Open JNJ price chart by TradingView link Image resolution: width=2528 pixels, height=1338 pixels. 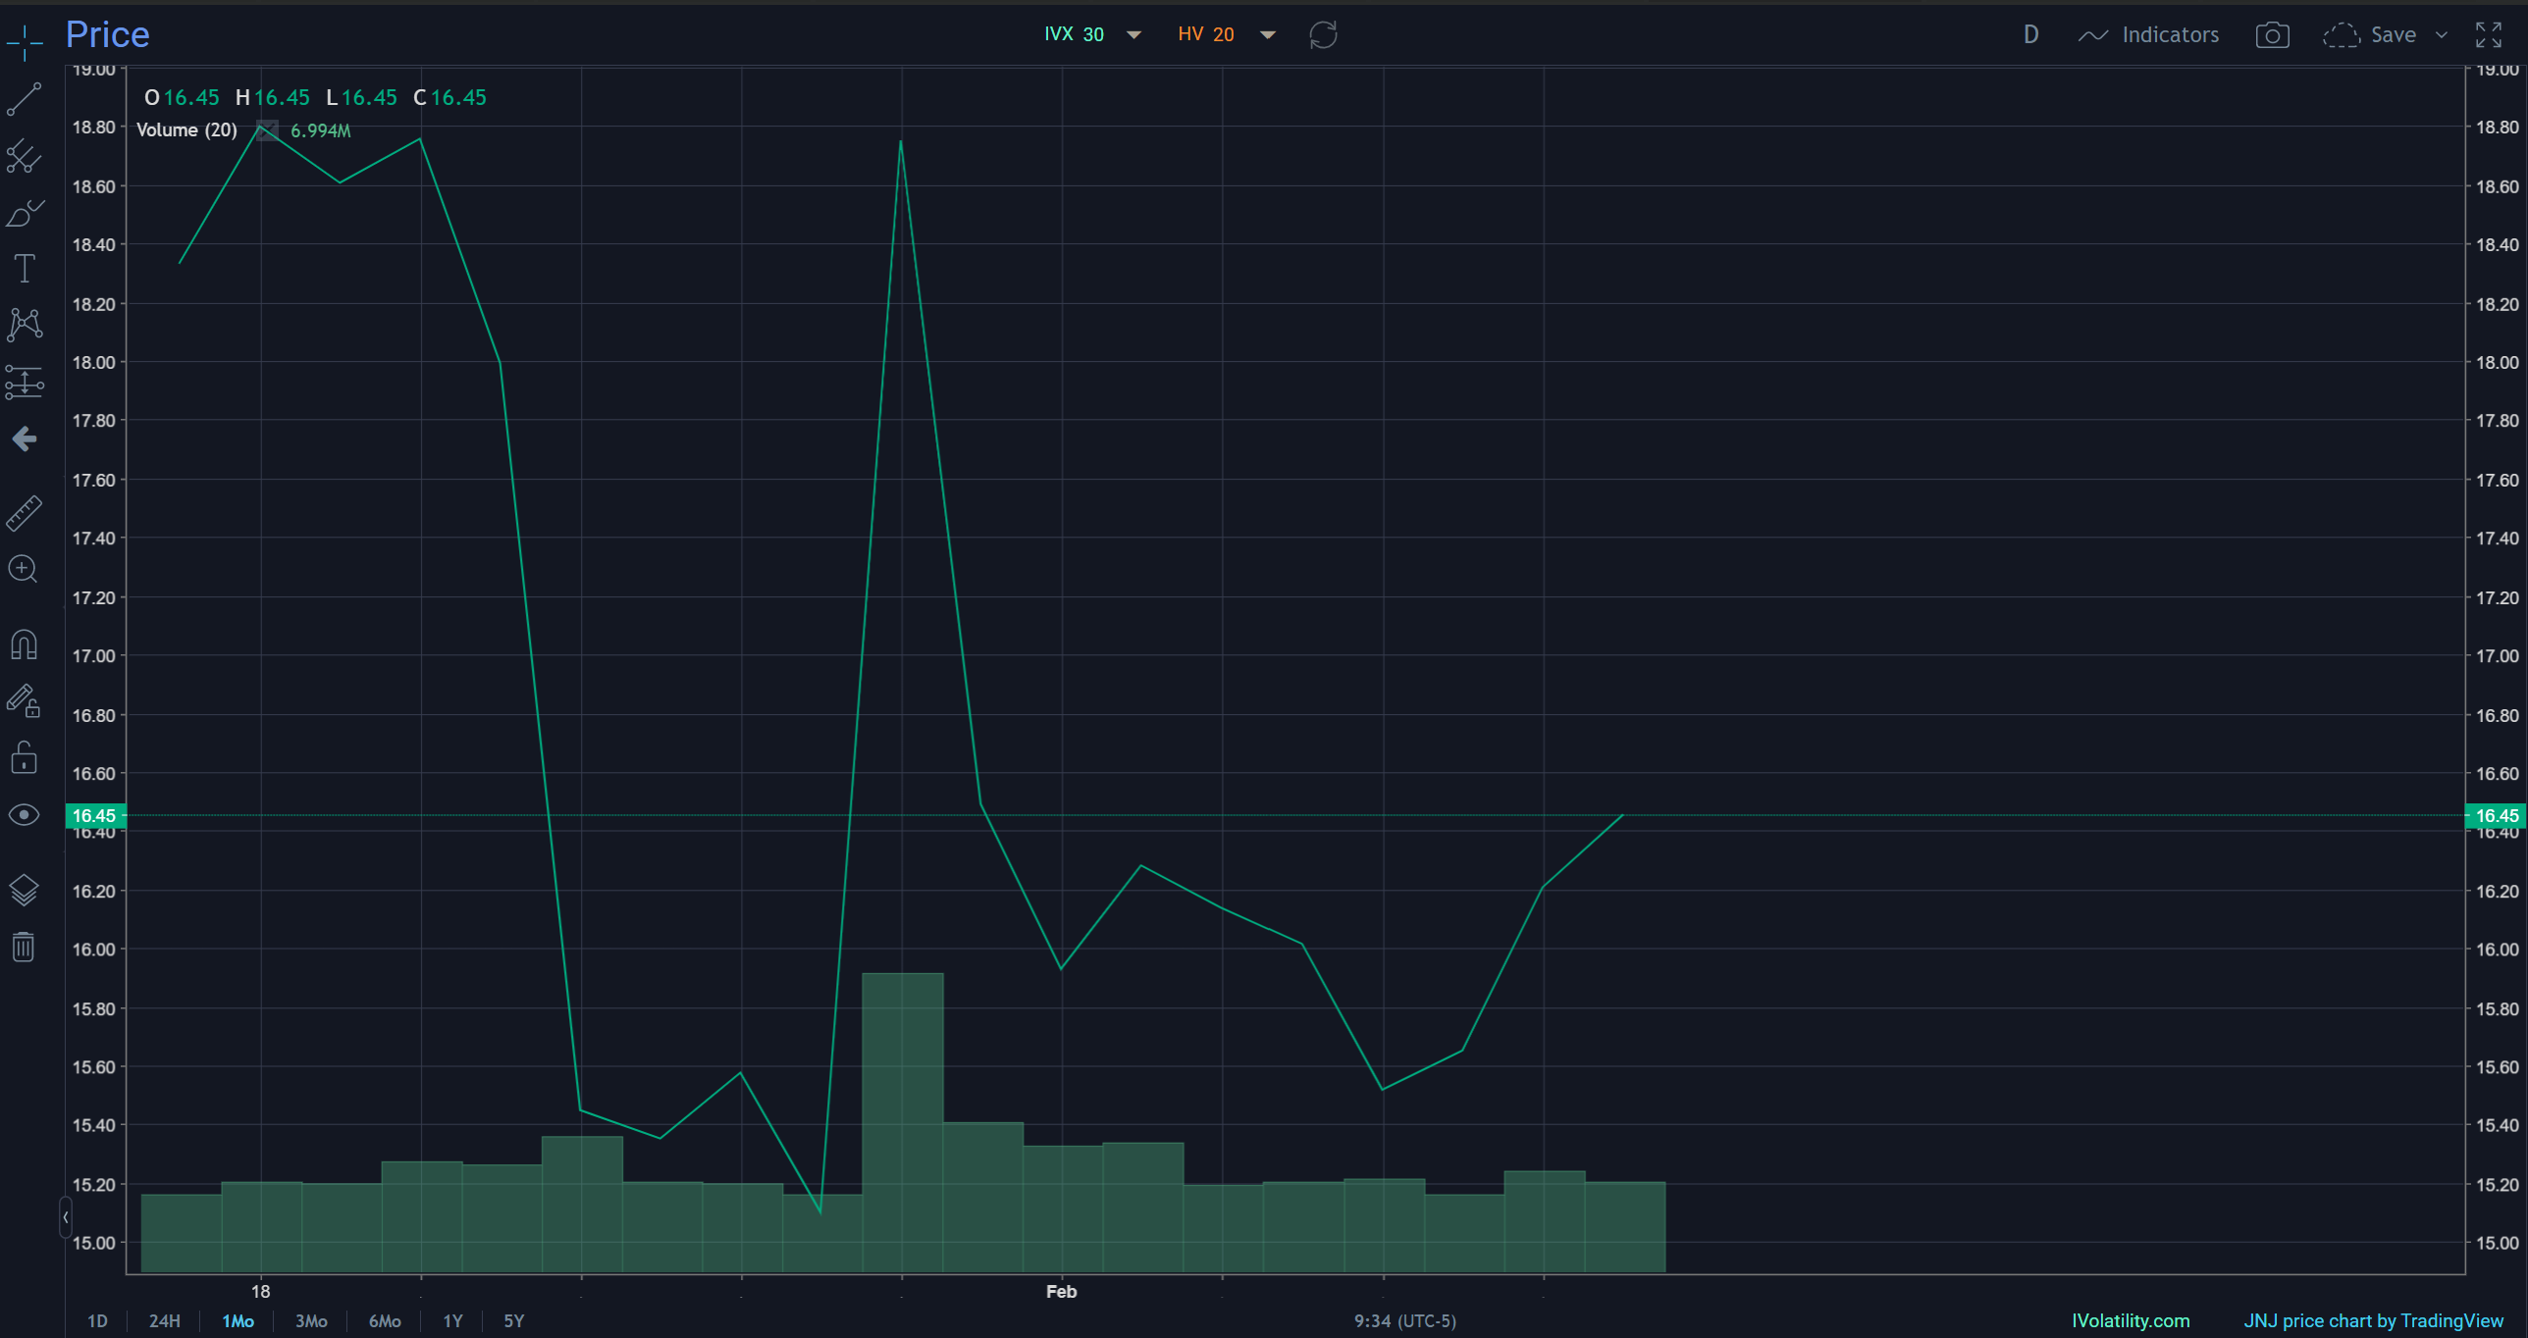pyautogui.click(x=2373, y=1320)
